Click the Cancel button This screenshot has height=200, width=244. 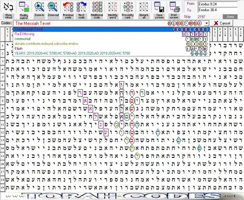click(222, 23)
